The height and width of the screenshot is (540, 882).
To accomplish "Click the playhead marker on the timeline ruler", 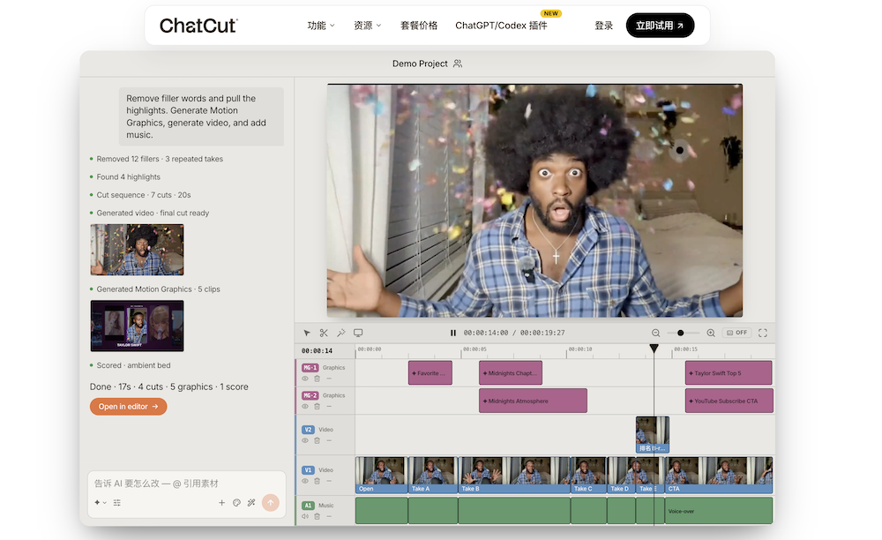I will tap(654, 349).
